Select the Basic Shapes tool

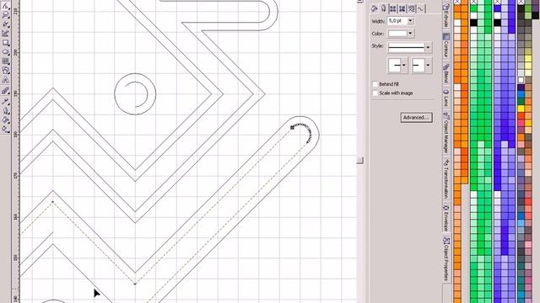point(6,71)
